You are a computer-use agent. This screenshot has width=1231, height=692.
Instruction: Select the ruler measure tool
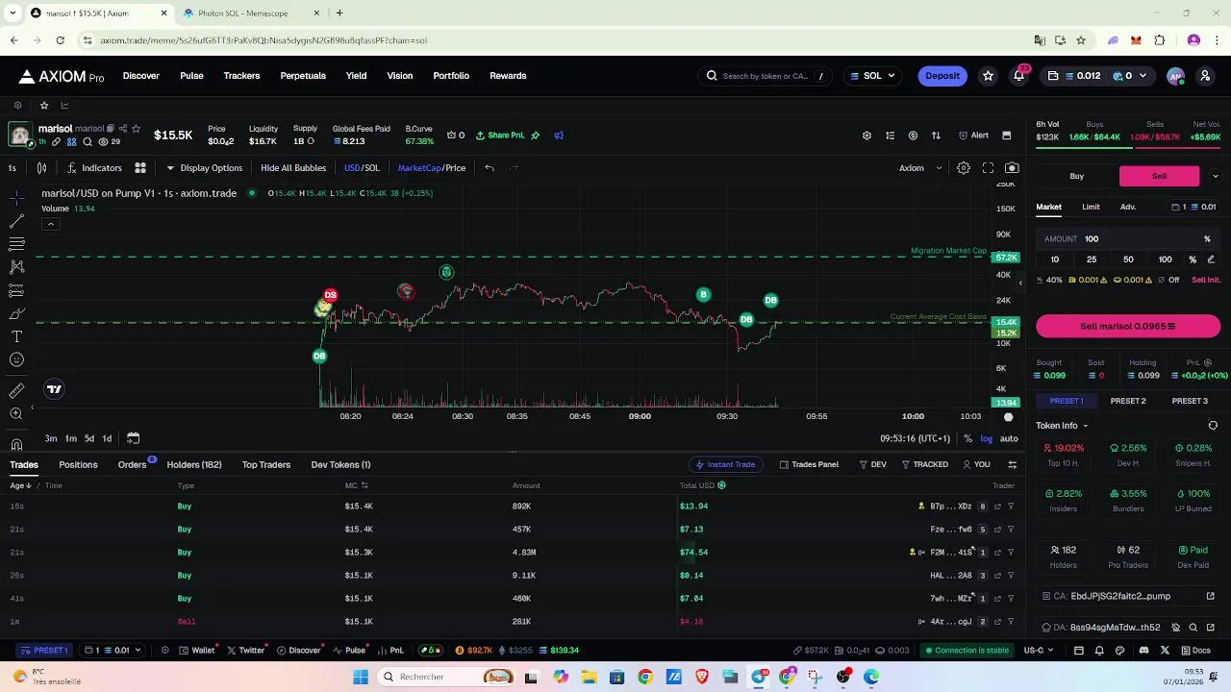click(16, 390)
